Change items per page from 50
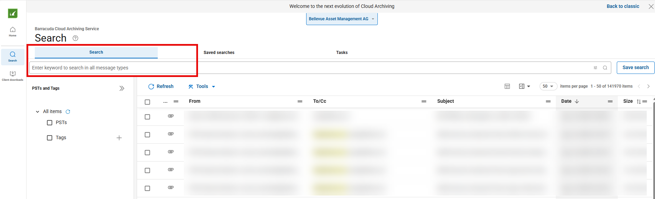The image size is (655, 199). click(548, 86)
